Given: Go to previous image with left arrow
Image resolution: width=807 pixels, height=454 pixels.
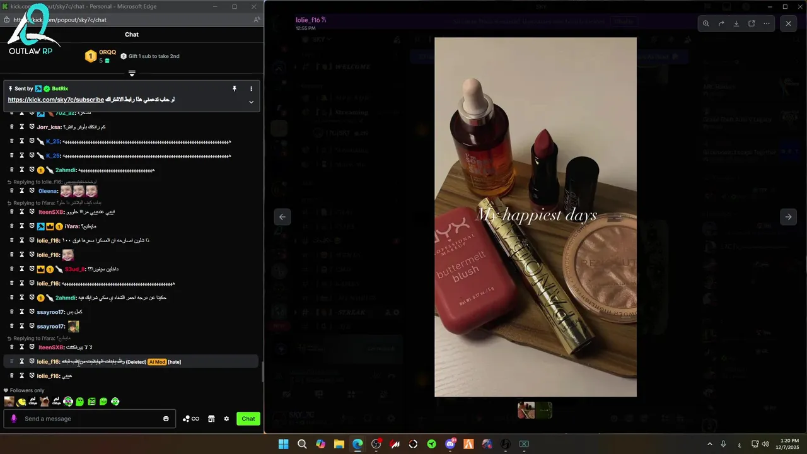Looking at the screenshot, I should point(282,216).
